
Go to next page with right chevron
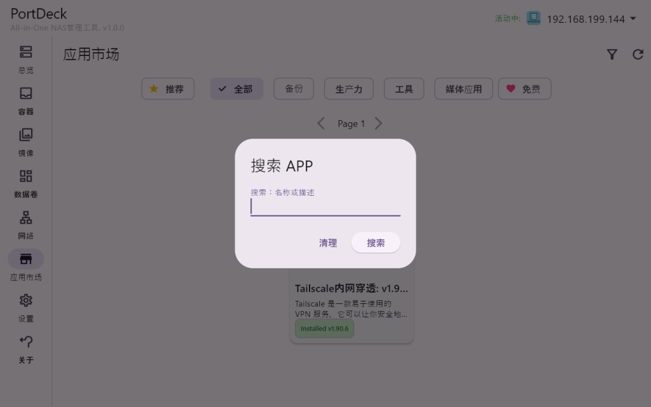(379, 123)
